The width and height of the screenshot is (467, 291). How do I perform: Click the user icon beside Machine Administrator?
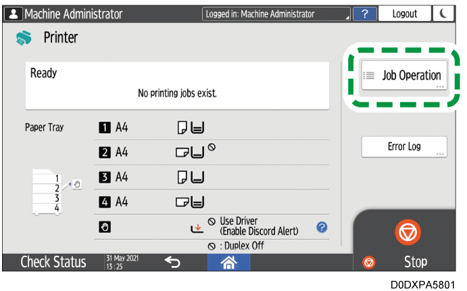click(x=12, y=14)
